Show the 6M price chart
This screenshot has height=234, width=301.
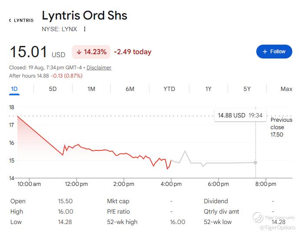click(130, 89)
